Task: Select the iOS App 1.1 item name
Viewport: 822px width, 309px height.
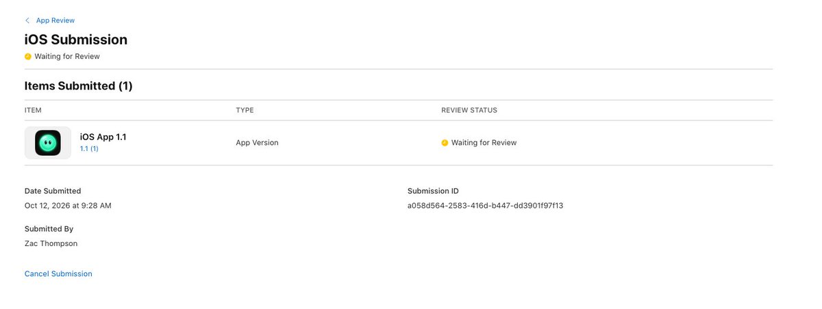Action: pos(103,137)
